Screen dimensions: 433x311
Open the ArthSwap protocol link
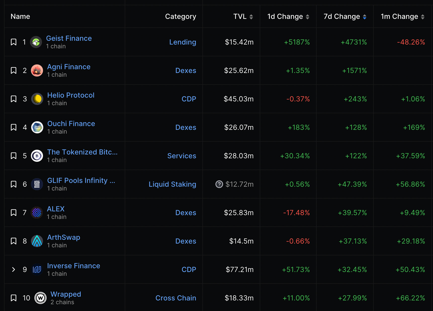tap(64, 237)
